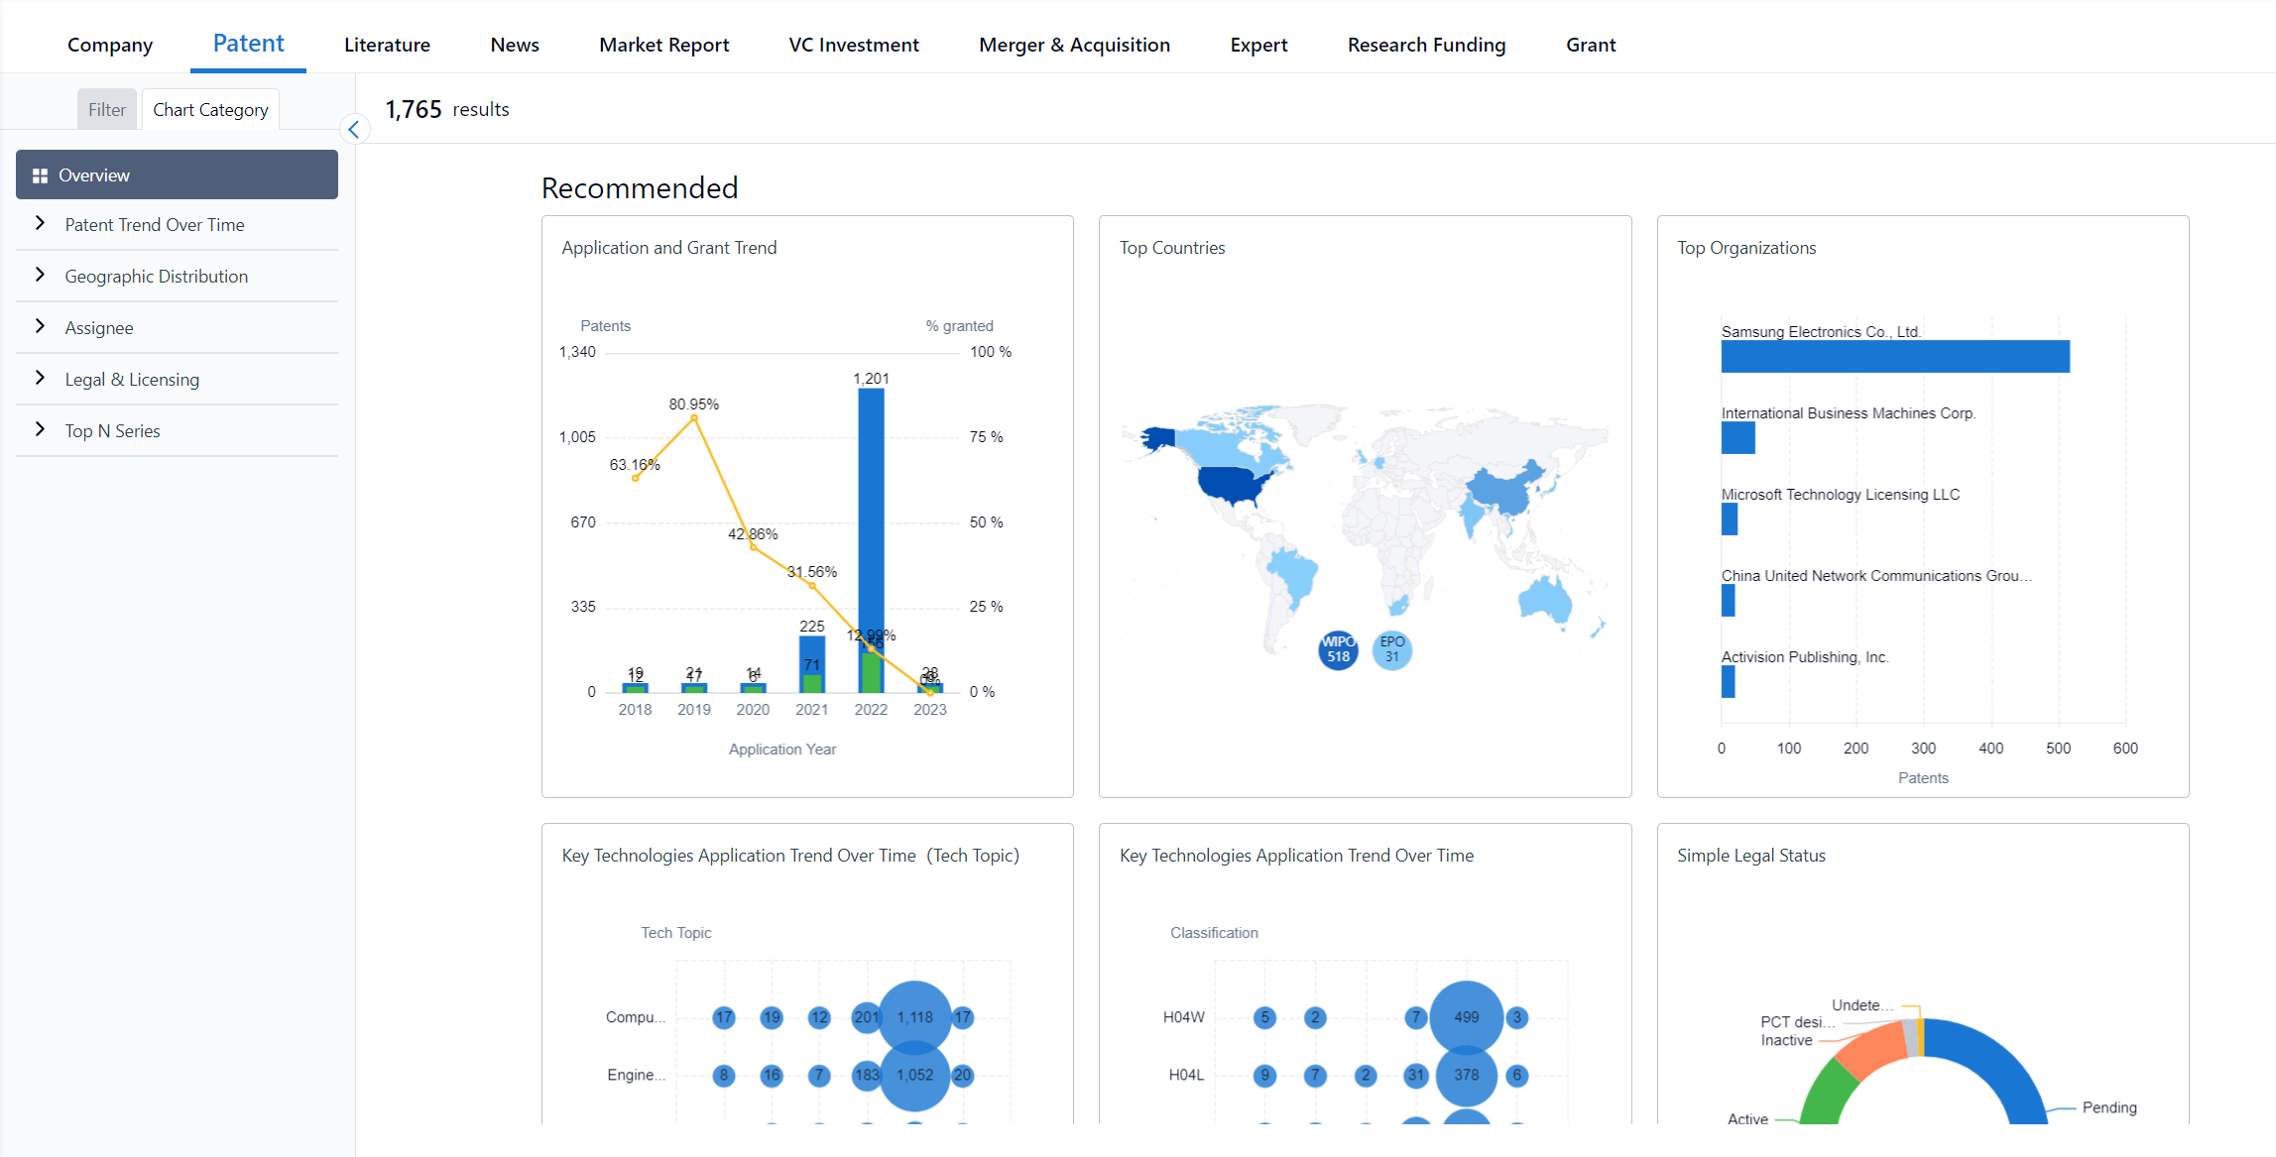2276x1157 pixels.
Task: Expand the Assignee section chevron
Action: tap(41, 327)
